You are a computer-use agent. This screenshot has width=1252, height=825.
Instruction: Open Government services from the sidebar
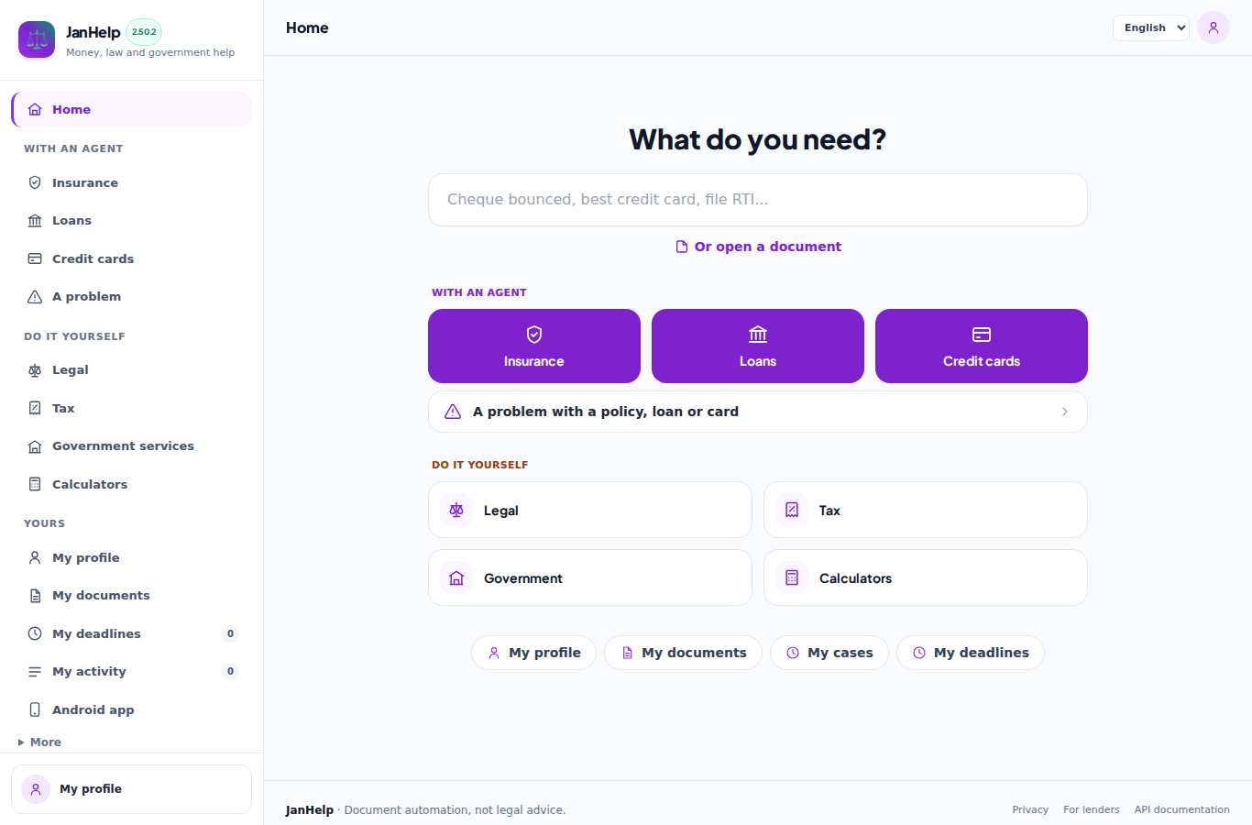tap(131, 446)
